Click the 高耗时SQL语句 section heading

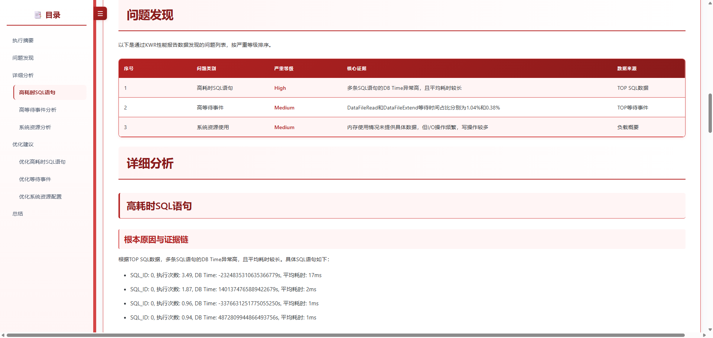click(159, 206)
